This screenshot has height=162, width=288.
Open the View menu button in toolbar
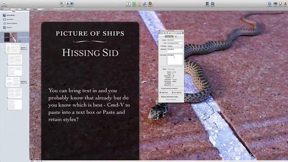click(x=62, y=4)
